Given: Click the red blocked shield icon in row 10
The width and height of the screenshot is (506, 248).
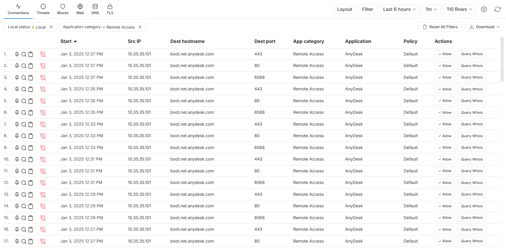Looking at the screenshot, I should click(43, 159).
